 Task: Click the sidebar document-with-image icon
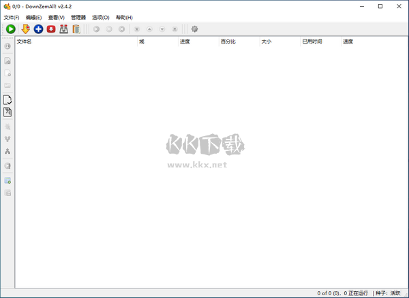(7, 61)
